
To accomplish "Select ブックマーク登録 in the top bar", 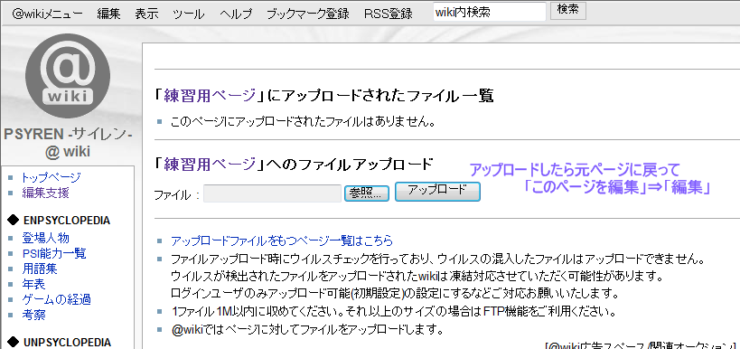I will 308,14.
